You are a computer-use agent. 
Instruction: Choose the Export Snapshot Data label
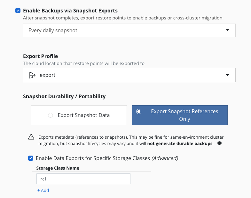click(83, 115)
